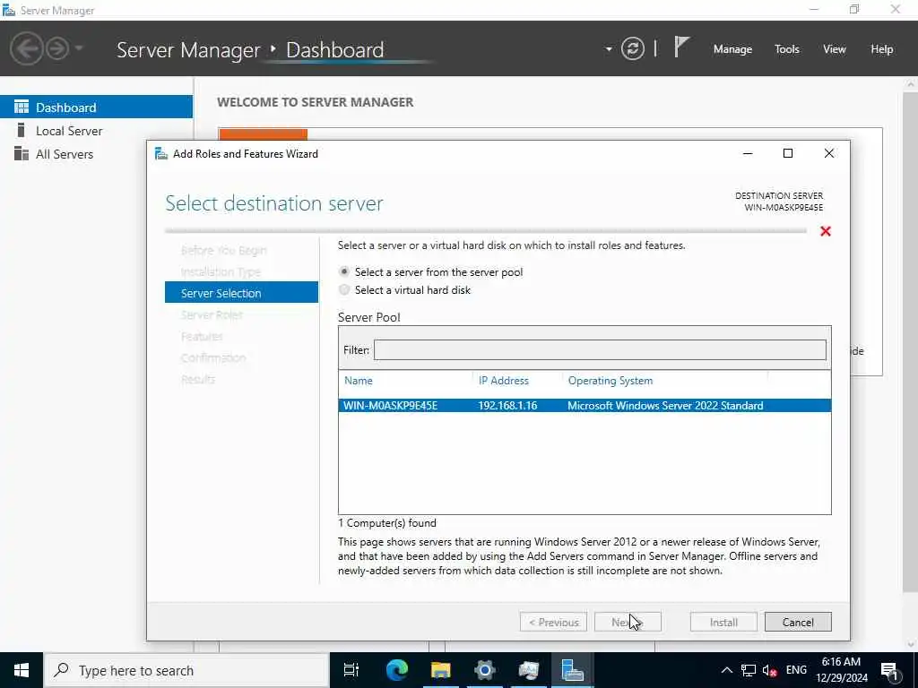Open File Explorer from the taskbar
Image resolution: width=918 pixels, height=688 pixels.
[x=441, y=670]
